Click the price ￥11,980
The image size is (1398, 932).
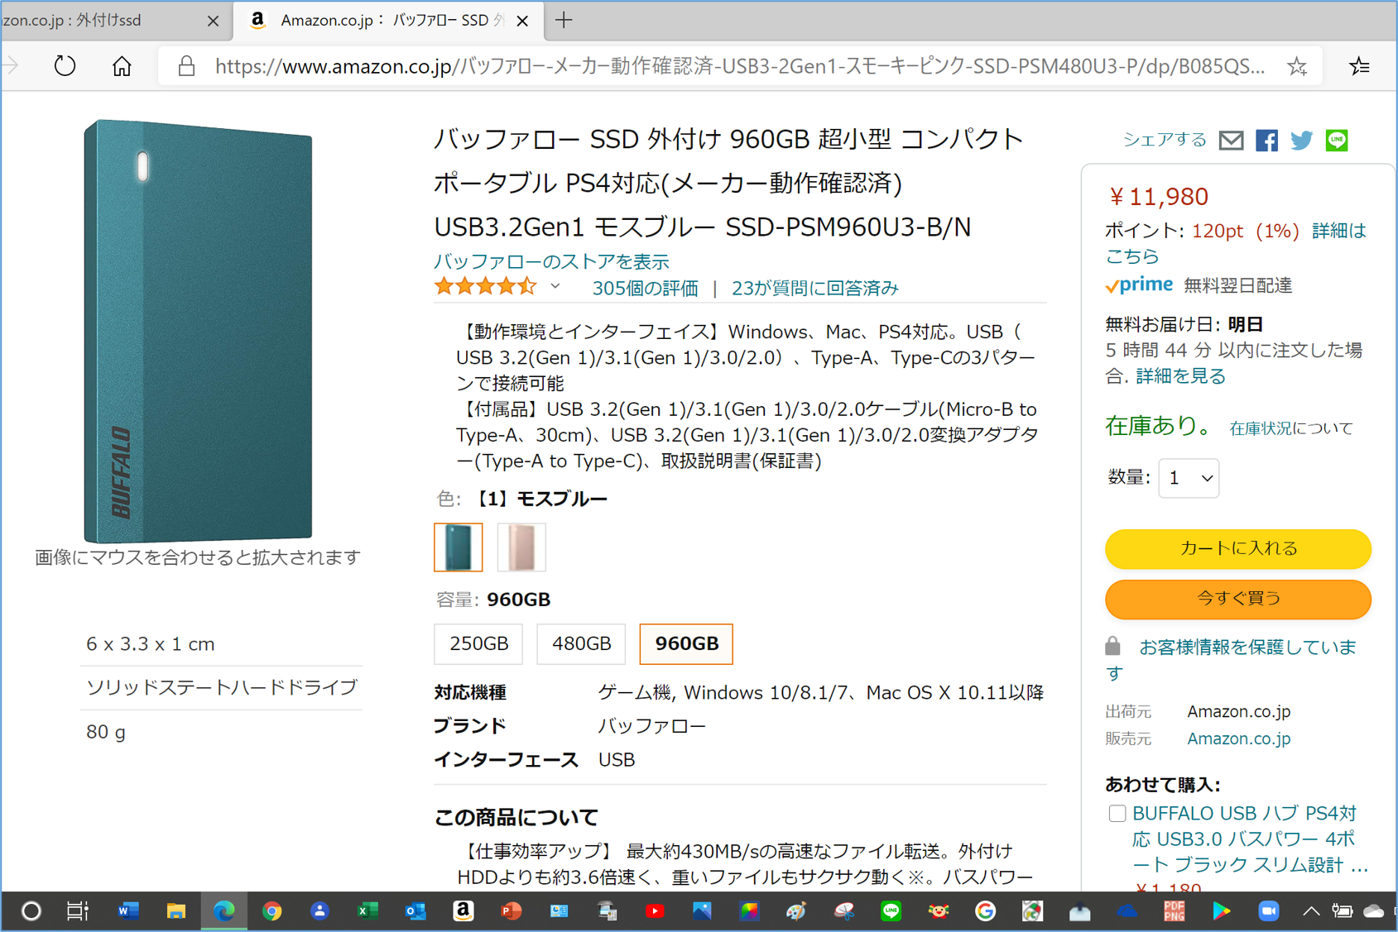click(1158, 197)
